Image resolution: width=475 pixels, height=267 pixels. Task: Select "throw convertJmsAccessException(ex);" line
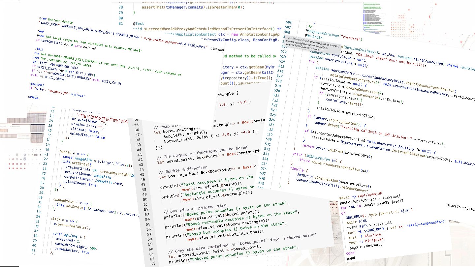tap(334, 165)
